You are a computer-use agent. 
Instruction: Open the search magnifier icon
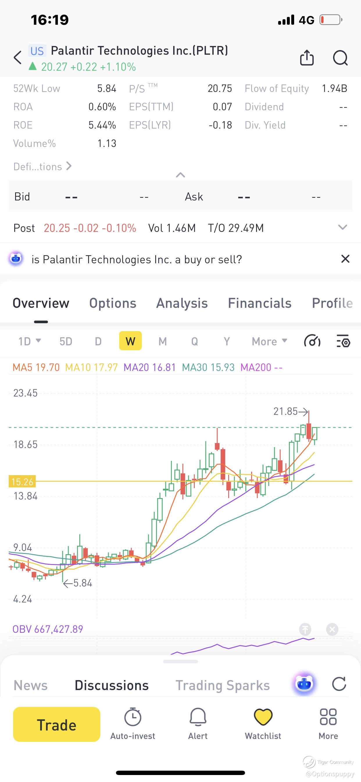(340, 58)
